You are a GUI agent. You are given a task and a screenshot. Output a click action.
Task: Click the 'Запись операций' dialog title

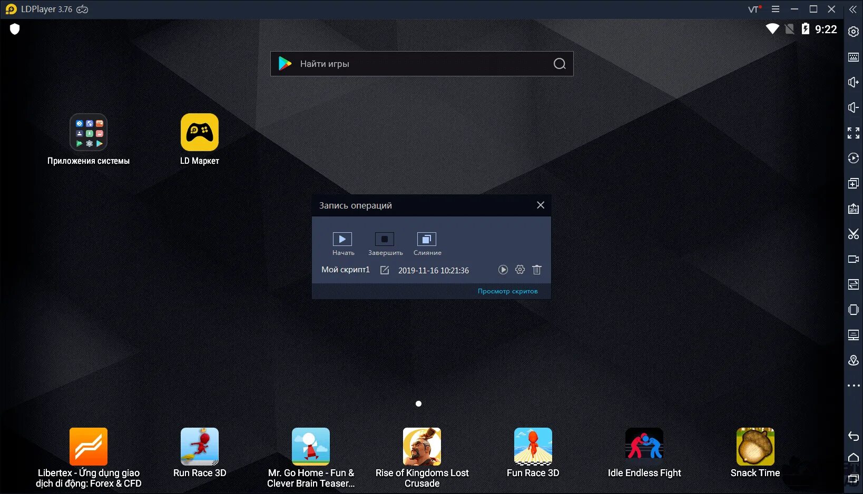tap(356, 205)
